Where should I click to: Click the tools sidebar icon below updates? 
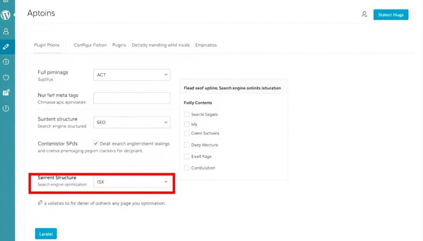[x=6, y=92]
